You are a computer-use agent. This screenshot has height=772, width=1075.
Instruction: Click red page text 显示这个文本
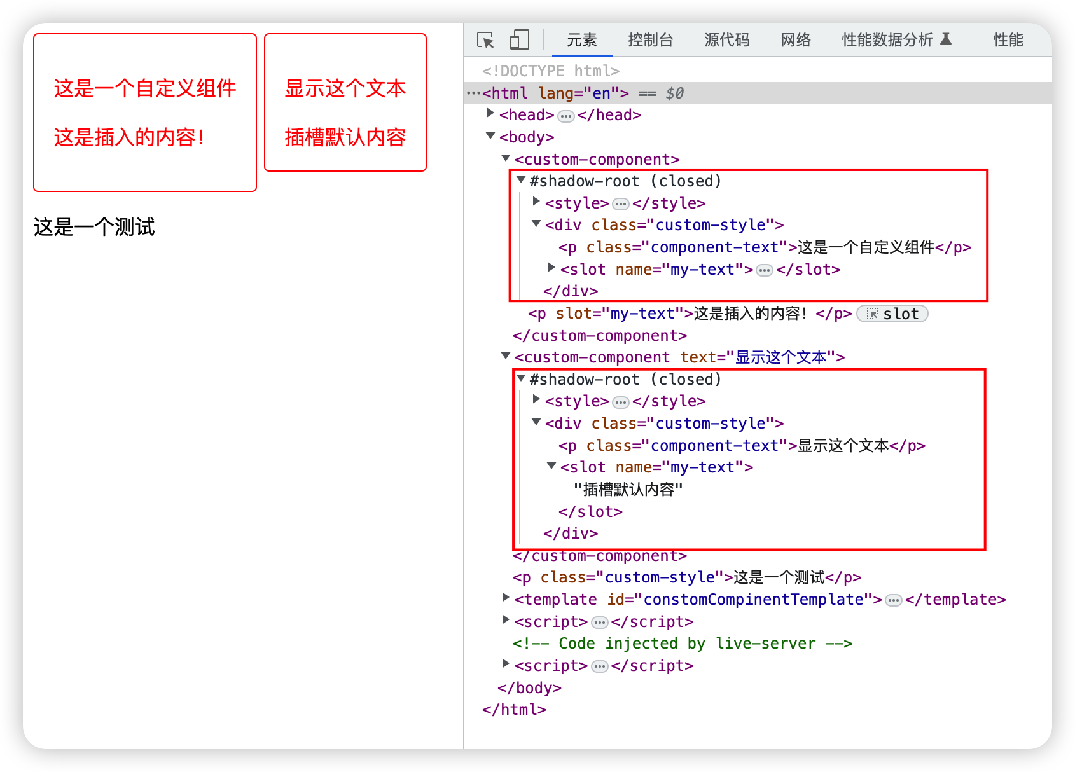tap(345, 88)
